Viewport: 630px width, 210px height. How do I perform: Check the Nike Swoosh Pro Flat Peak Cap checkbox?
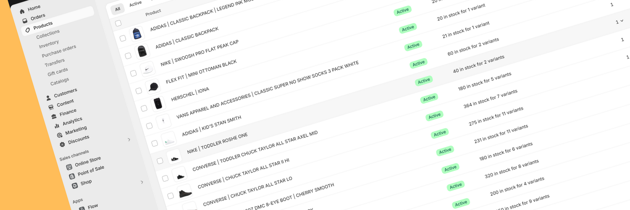133,73
